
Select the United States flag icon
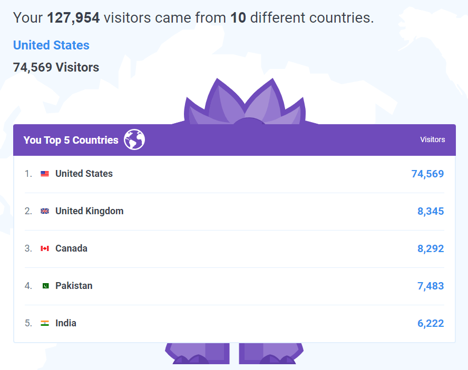click(44, 173)
